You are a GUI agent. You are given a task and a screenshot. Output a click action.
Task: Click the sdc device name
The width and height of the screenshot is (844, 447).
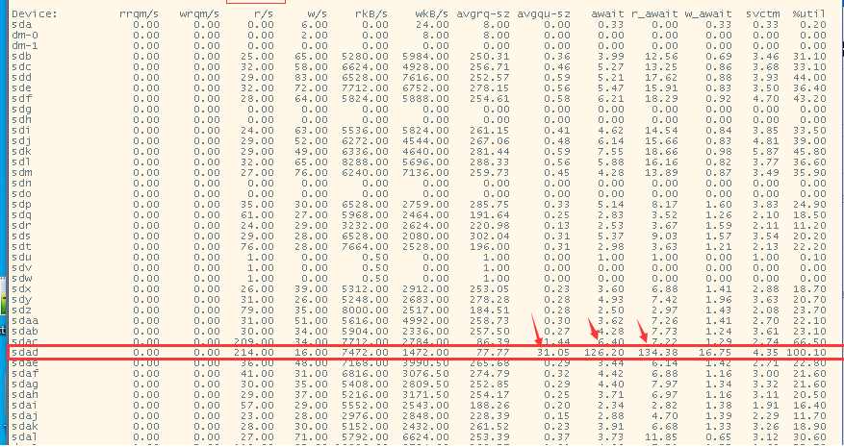coord(20,66)
